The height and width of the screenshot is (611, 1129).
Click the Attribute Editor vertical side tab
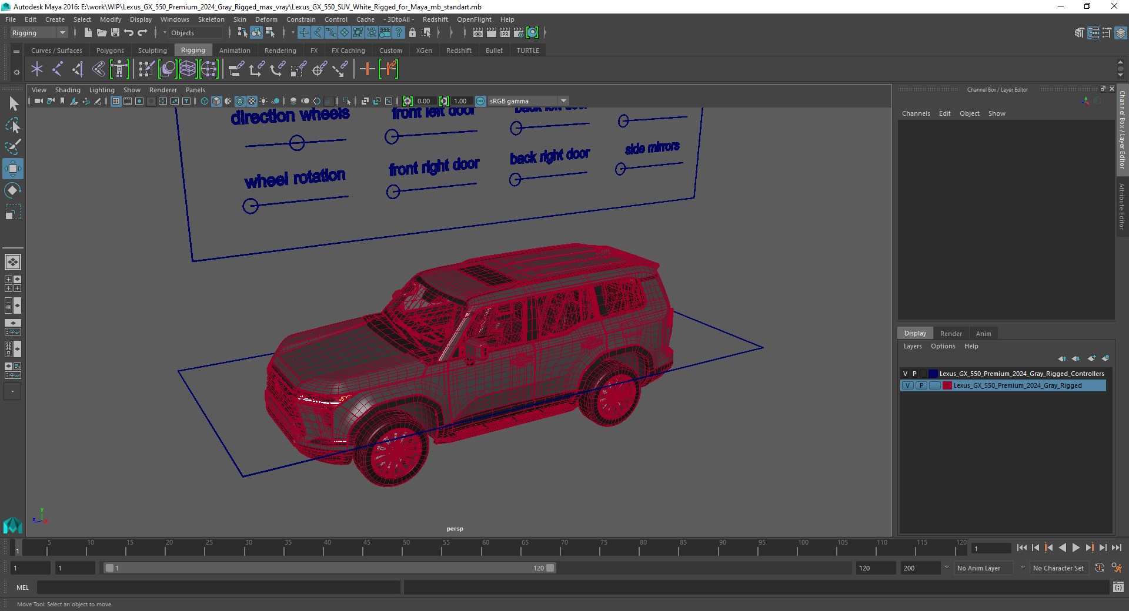coord(1122,206)
